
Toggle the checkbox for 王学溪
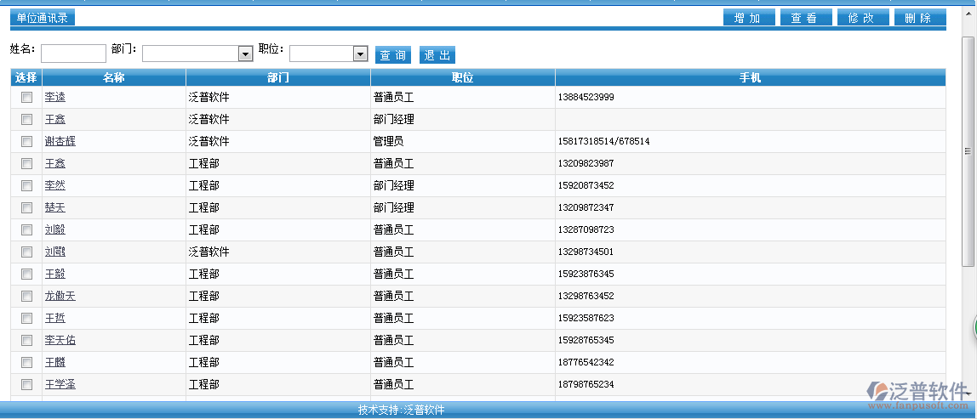[x=26, y=384]
